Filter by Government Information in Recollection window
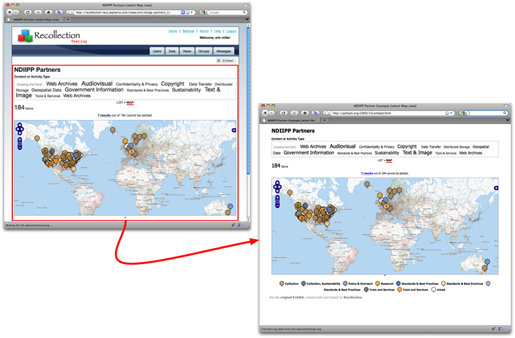The image size is (515, 338). click(x=94, y=89)
